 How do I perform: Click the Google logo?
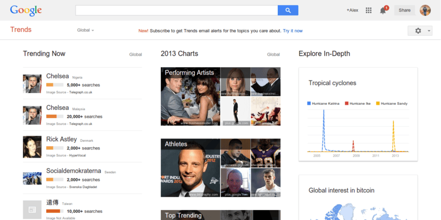click(26, 10)
